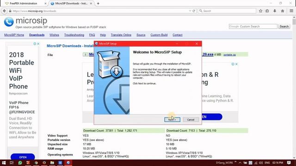
Task: Select the MicroSIP setup taskbar icon
Action: pyautogui.click(x=68, y=163)
